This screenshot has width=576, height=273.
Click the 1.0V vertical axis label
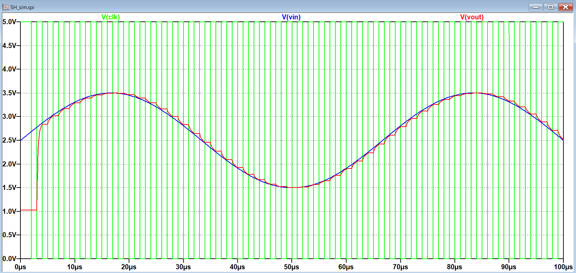tap(9, 211)
